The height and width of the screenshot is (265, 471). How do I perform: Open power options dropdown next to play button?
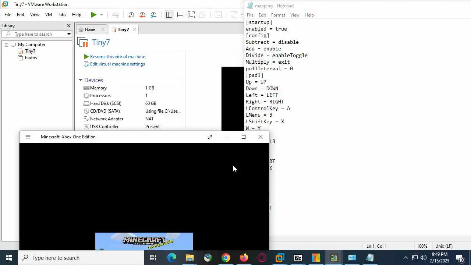pos(102,15)
